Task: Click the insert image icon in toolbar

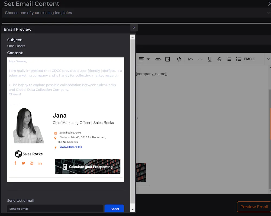Action: (167, 59)
